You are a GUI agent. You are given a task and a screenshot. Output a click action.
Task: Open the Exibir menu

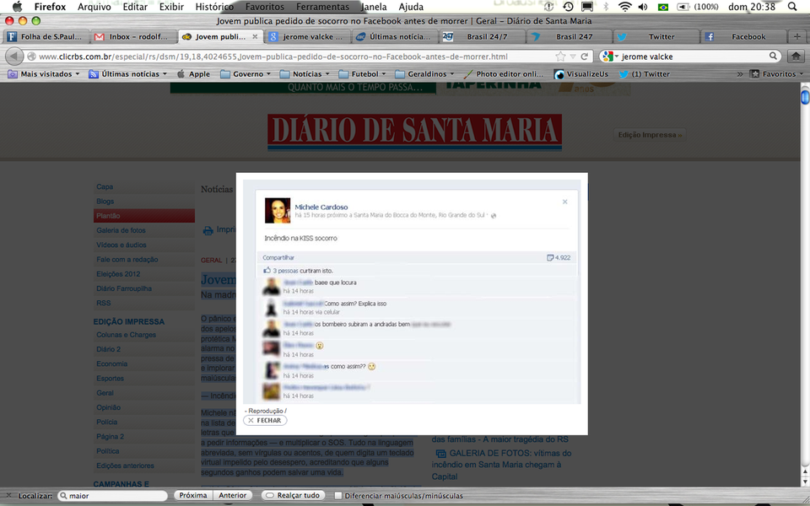click(171, 7)
